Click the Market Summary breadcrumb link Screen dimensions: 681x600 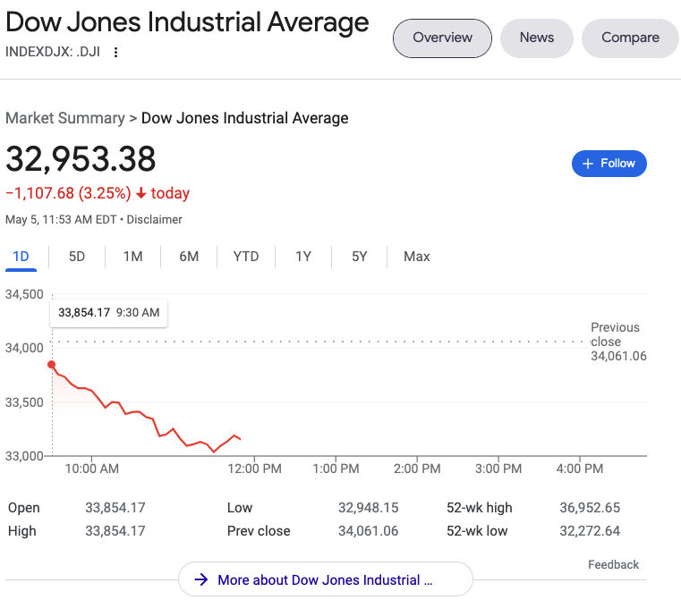coord(65,118)
